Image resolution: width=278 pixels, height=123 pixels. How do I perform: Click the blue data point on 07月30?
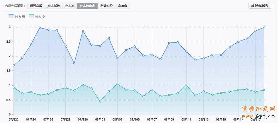tap(83, 31)
